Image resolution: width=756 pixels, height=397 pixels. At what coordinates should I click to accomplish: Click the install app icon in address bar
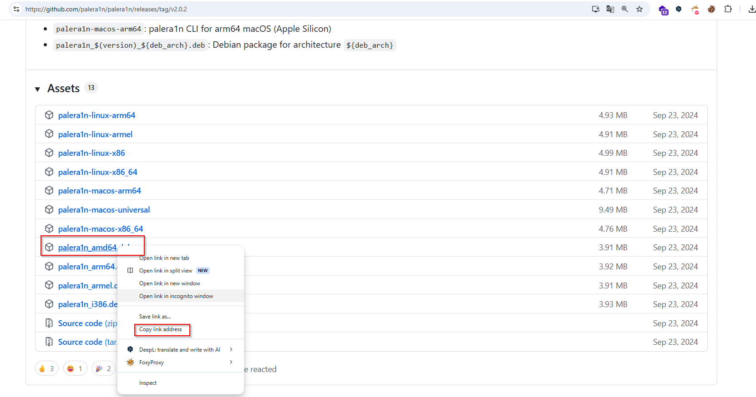coord(595,9)
